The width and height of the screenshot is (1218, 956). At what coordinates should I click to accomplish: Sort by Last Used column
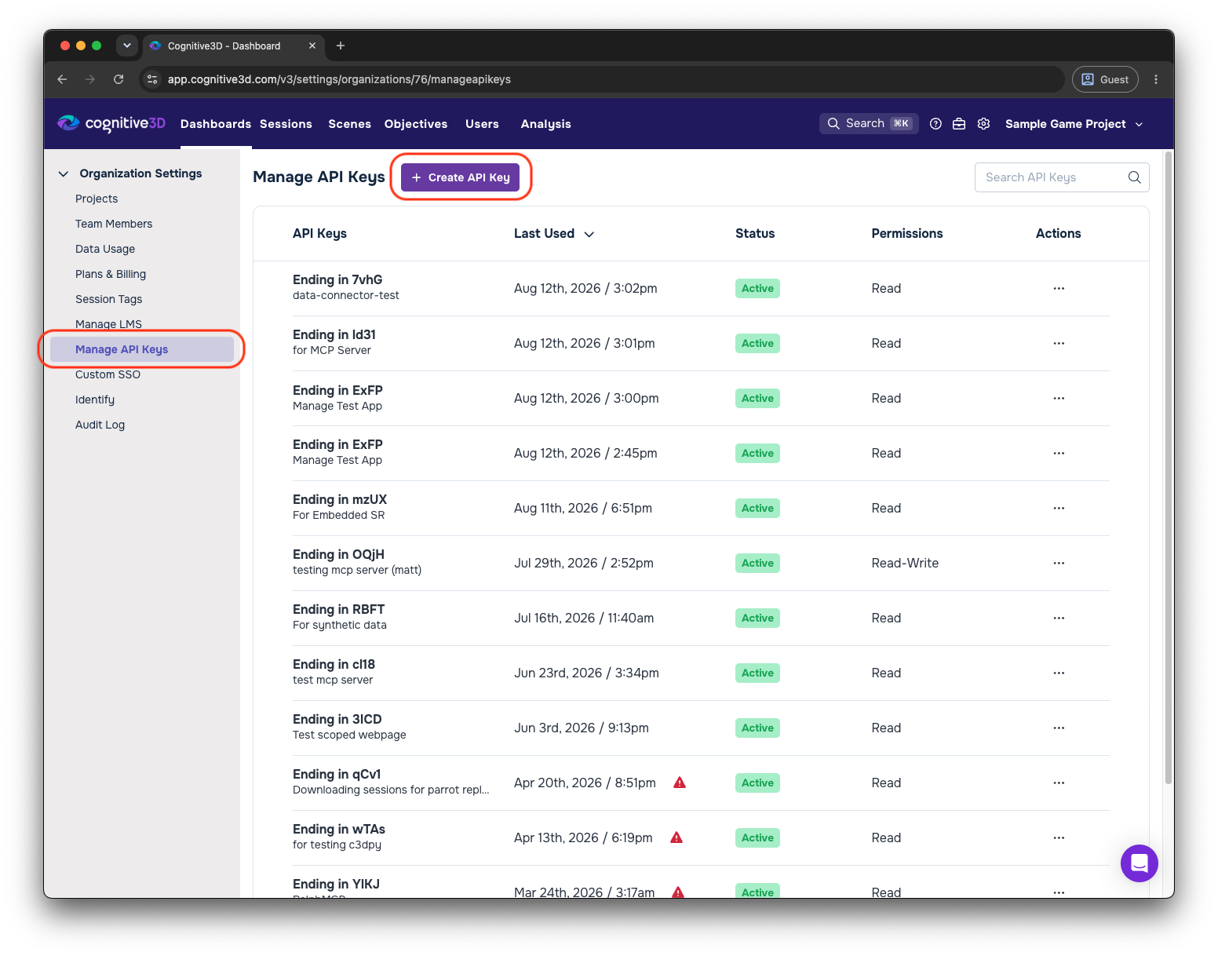(553, 234)
